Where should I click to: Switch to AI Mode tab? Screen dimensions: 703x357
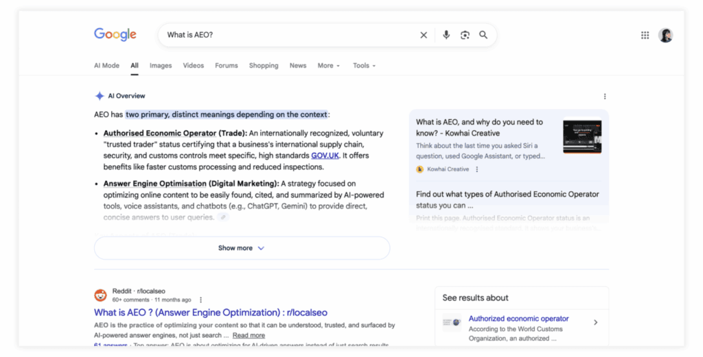(x=106, y=65)
